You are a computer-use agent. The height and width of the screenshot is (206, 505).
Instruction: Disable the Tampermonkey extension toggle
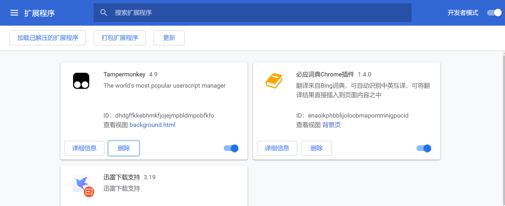coord(231,148)
